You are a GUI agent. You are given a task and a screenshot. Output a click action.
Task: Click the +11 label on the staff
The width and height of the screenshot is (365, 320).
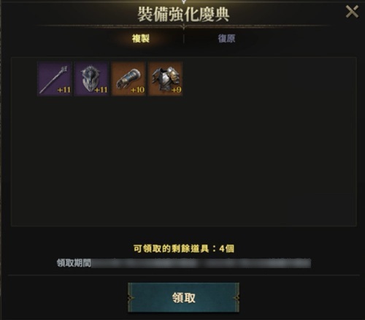(64, 90)
